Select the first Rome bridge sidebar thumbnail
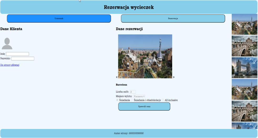258x138 pixels. click(x=245, y=46)
